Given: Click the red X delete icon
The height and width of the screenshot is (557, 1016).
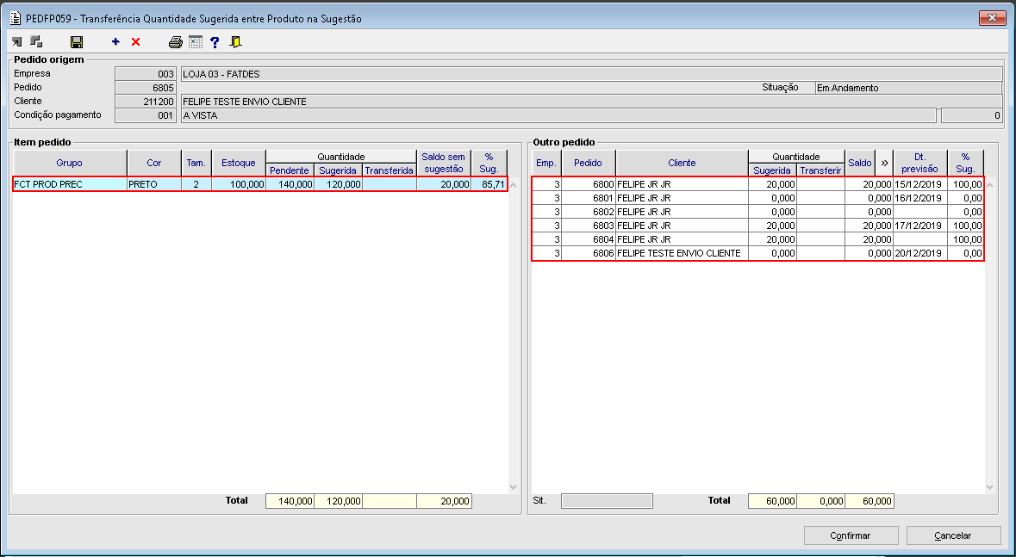Looking at the screenshot, I should pos(135,42).
